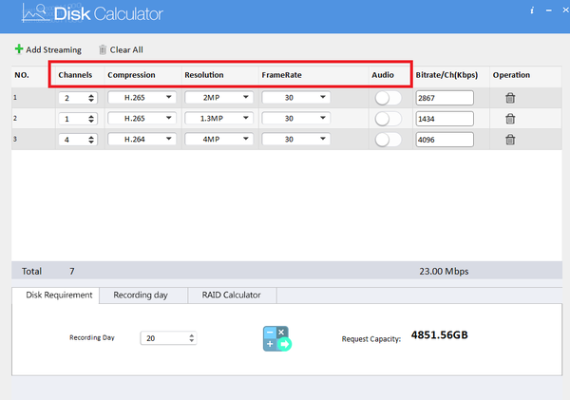Click the 2867 bitrate input field
570x400 pixels.
point(444,97)
